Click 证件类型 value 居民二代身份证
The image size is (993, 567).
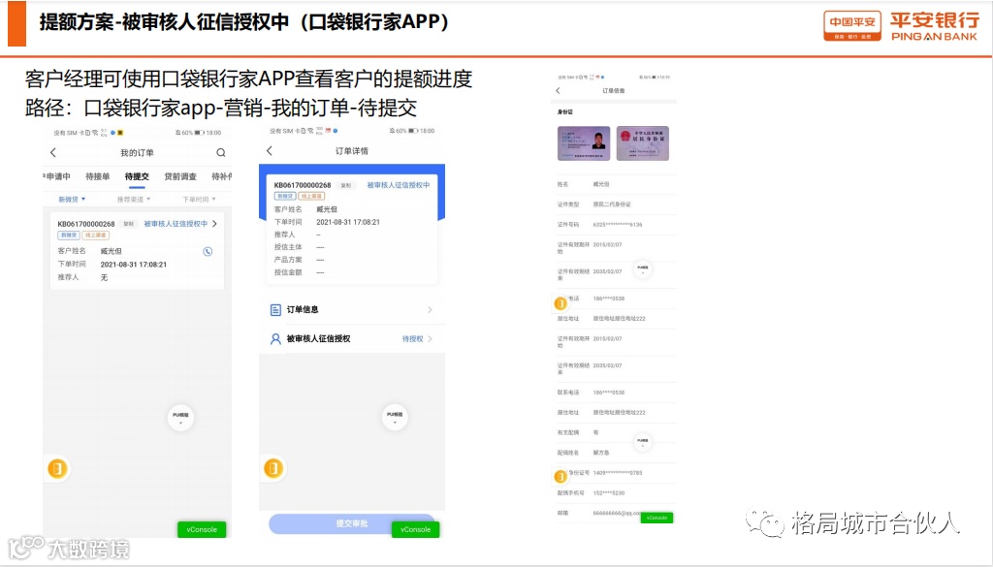(612, 205)
